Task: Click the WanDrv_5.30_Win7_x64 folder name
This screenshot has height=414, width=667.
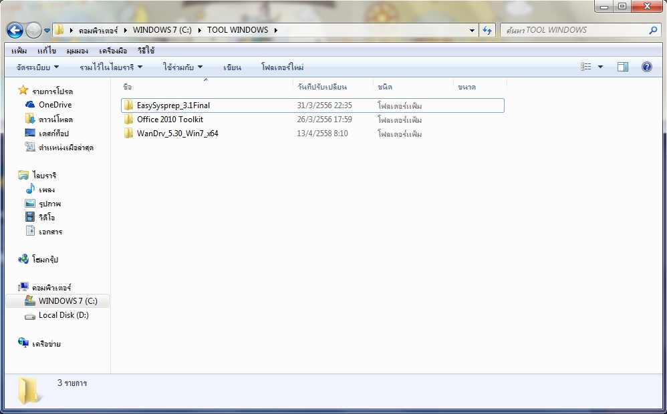Action: [177, 134]
